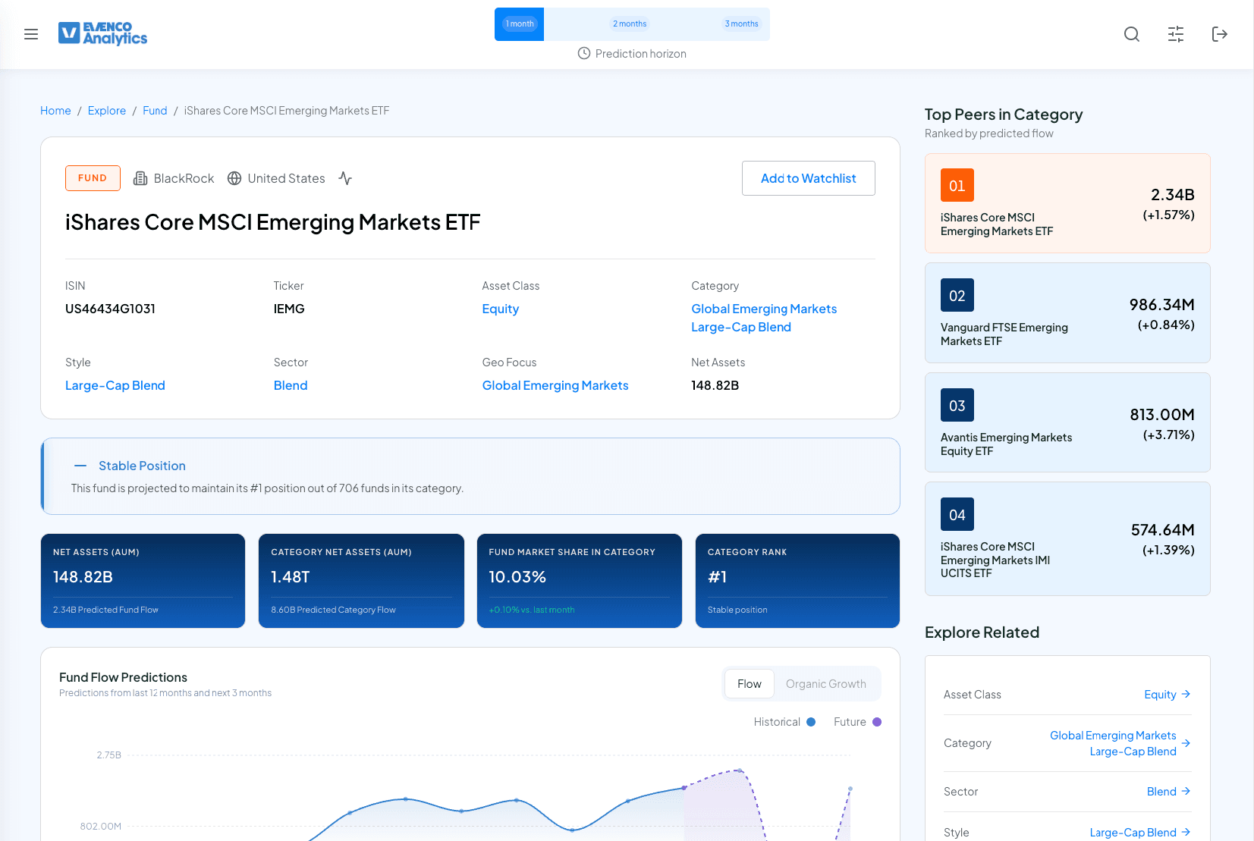Open the filter settings sliders icon

pos(1175,34)
